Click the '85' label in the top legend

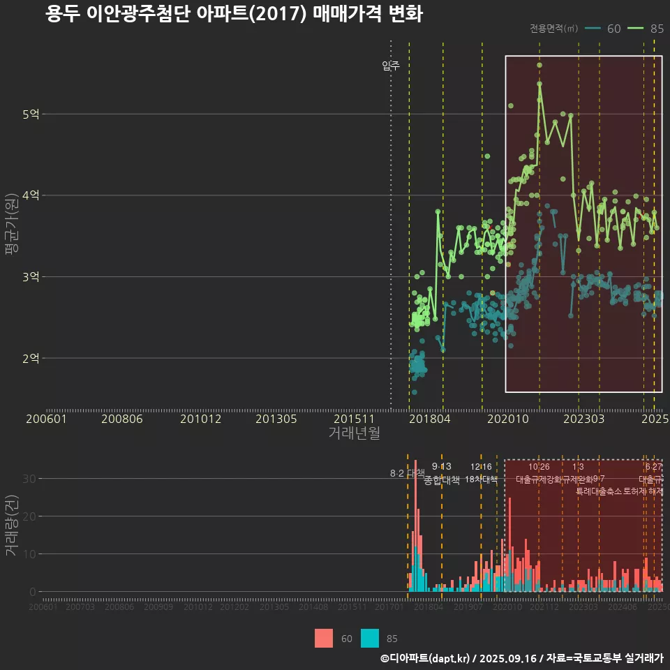click(657, 29)
